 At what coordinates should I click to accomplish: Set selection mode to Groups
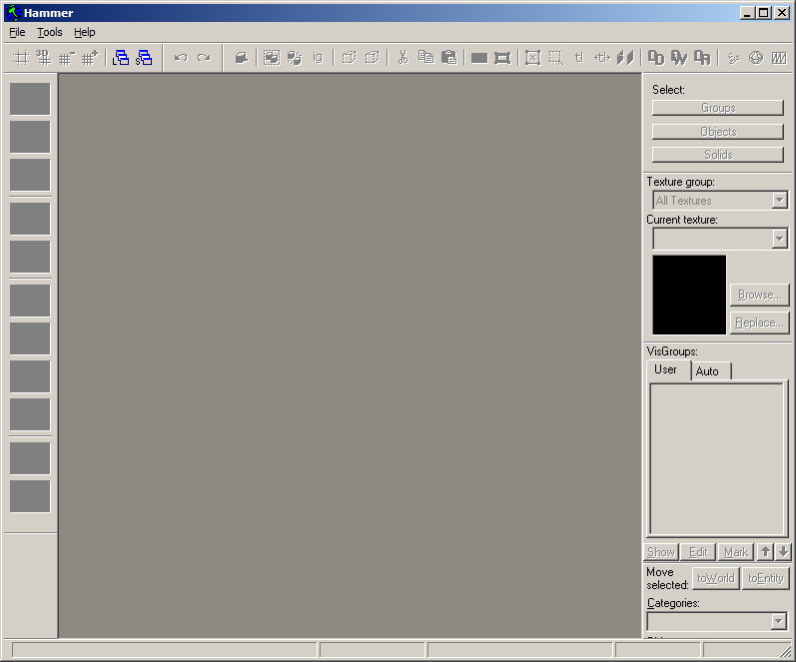pyautogui.click(x=718, y=108)
